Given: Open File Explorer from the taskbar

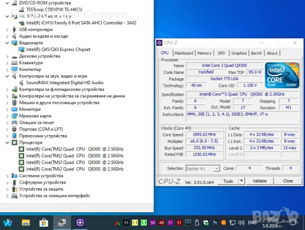Looking at the screenshot, I should [x=26, y=223].
